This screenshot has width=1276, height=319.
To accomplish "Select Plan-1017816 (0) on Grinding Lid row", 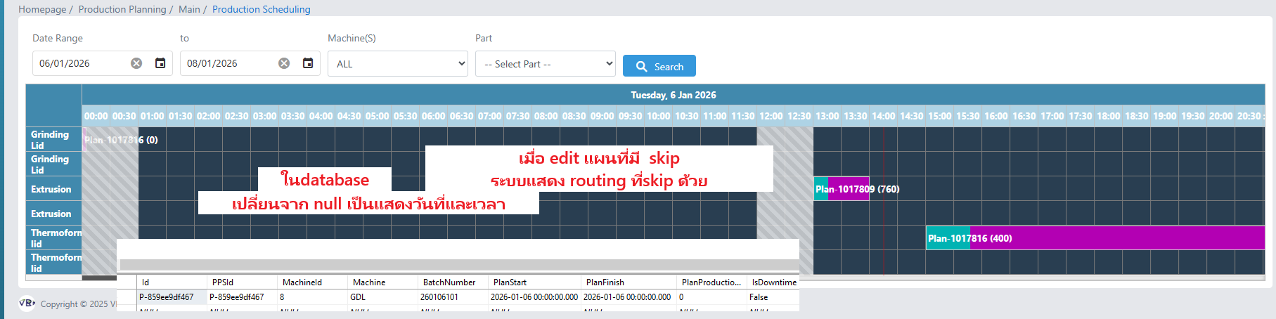I will click(x=121, y=140).
